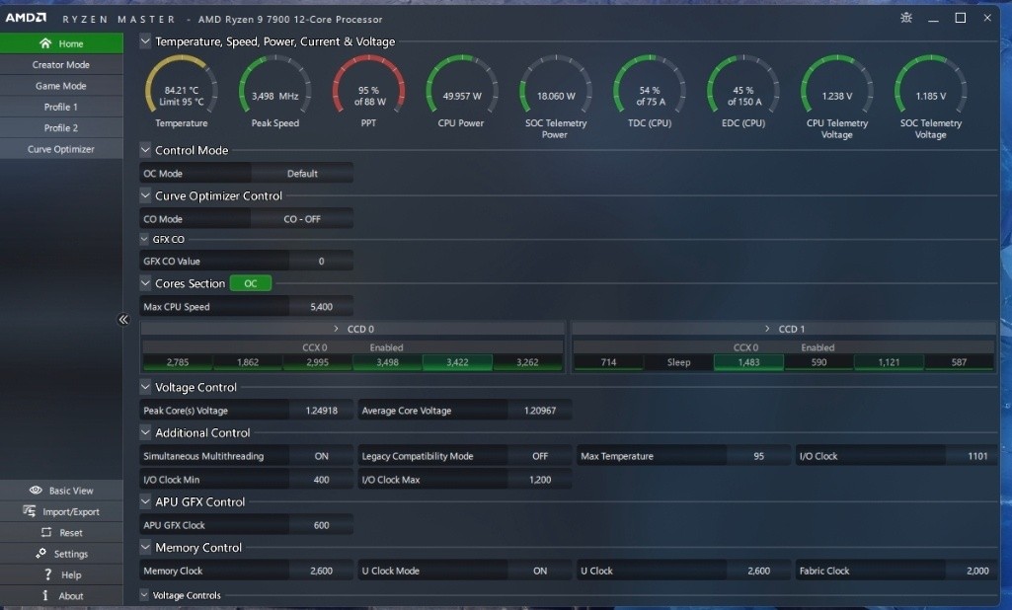The image size is (1012, 610).
Task: Toggle Legacy Compatibility Mode OFF value
Action: tap(539, 456)
